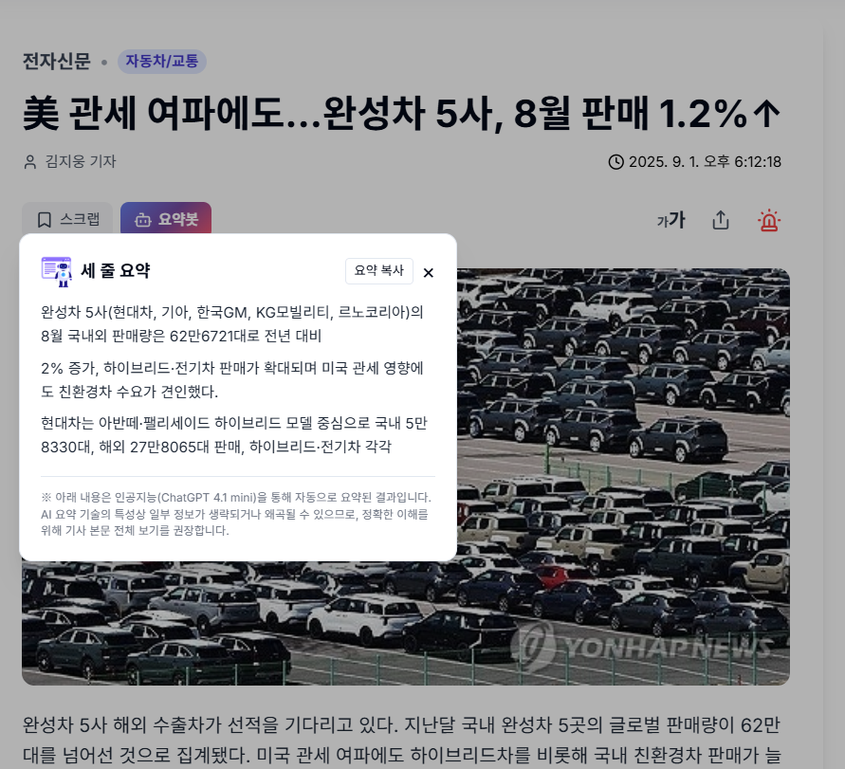Image resolution: width=845 pixels, height=769 pixels.
Task: Click the article headline about 완성차 5사
Action: coord(402,113)
